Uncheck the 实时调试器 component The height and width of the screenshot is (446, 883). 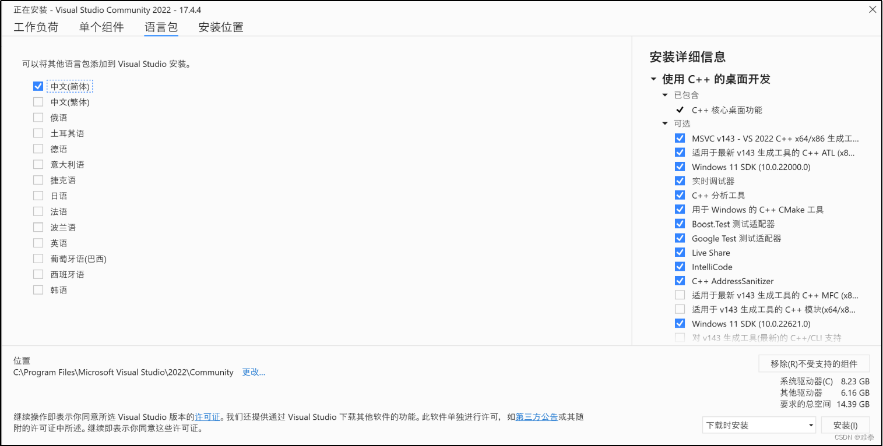tap(680, 181)
